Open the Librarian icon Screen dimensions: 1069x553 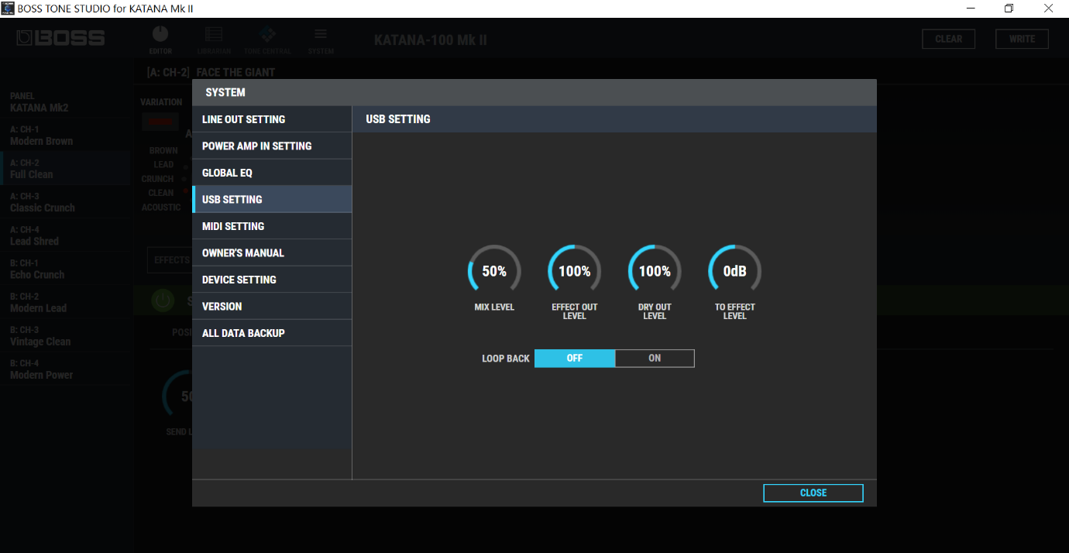tap(214, 39)
